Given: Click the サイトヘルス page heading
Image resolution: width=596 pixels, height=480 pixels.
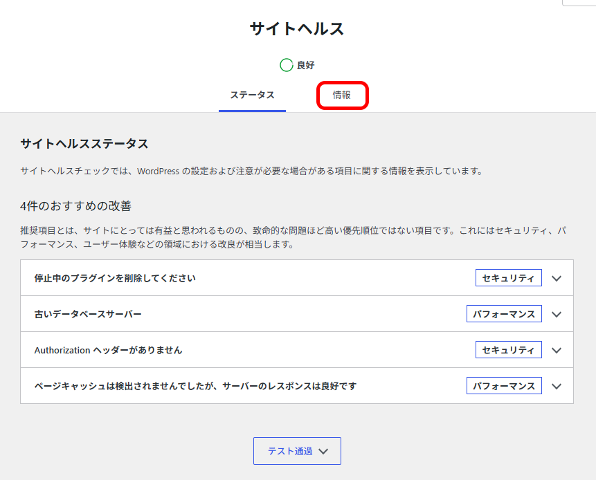Looking at the screenshot, I should pyautogui.click(x=297, y=29).
